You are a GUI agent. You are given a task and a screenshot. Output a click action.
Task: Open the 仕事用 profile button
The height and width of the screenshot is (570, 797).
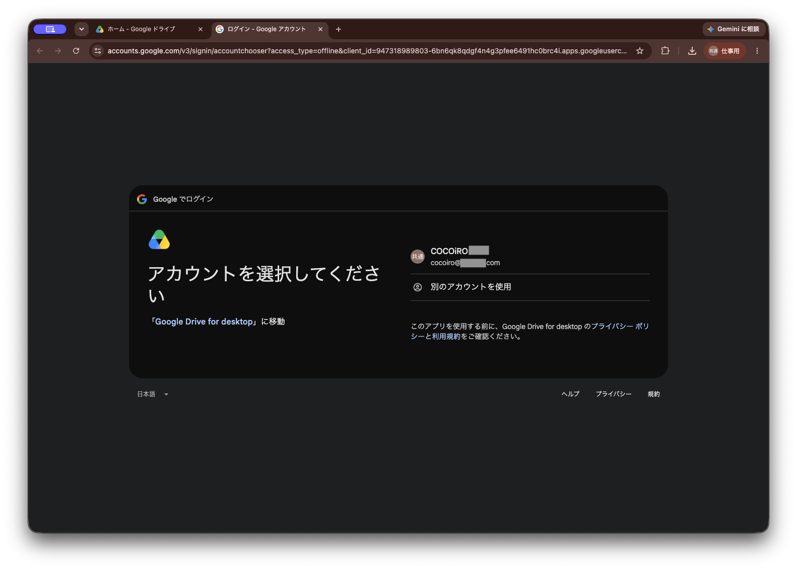(724, 51)
